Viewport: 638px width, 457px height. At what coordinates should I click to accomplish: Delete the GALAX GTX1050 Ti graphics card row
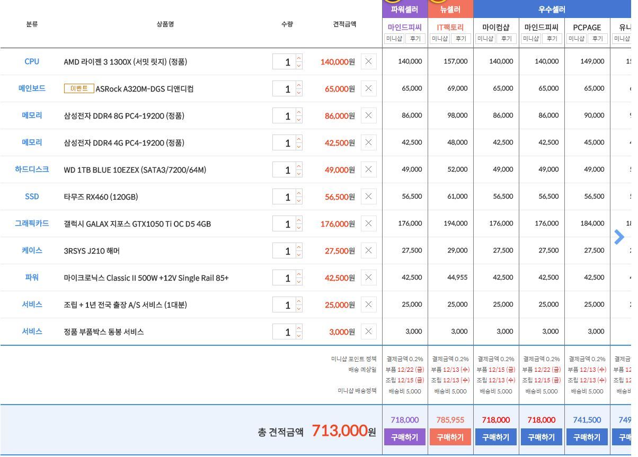click(369, 223)
